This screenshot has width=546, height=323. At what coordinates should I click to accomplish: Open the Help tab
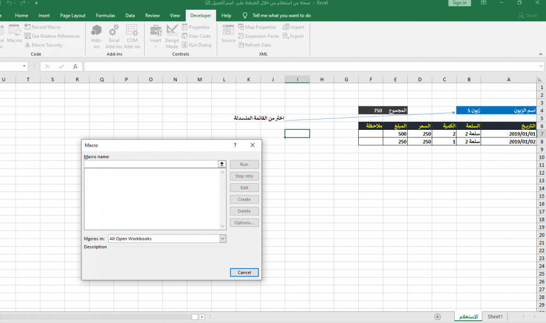tap(226, 15)
